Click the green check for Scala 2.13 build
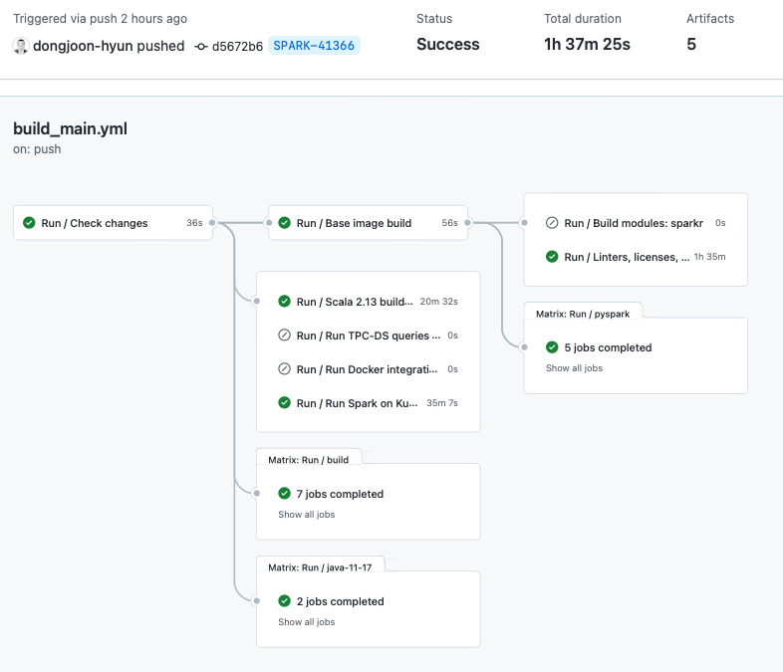Image resolution: width=783 pixels, height=672 pixels. (x=285, y=302)
